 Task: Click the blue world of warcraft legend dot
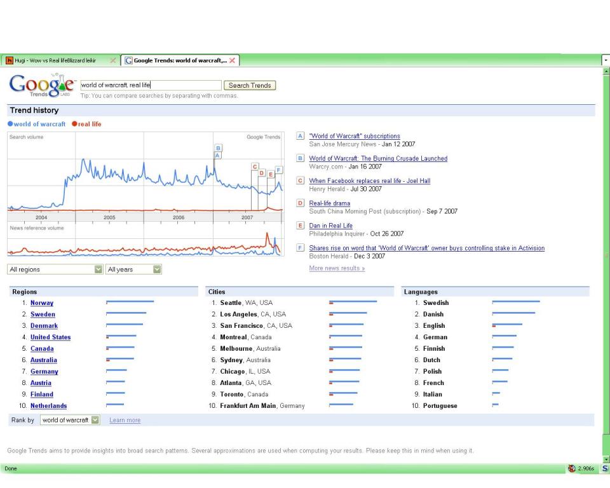10,124
